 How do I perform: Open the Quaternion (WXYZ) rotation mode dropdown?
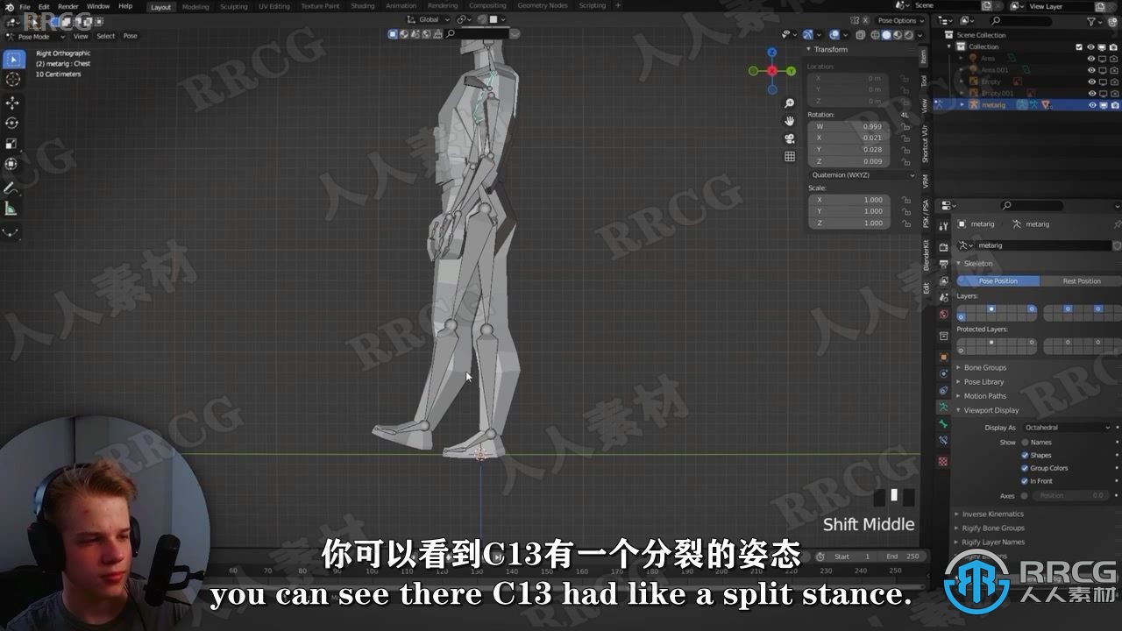(861, 174)
